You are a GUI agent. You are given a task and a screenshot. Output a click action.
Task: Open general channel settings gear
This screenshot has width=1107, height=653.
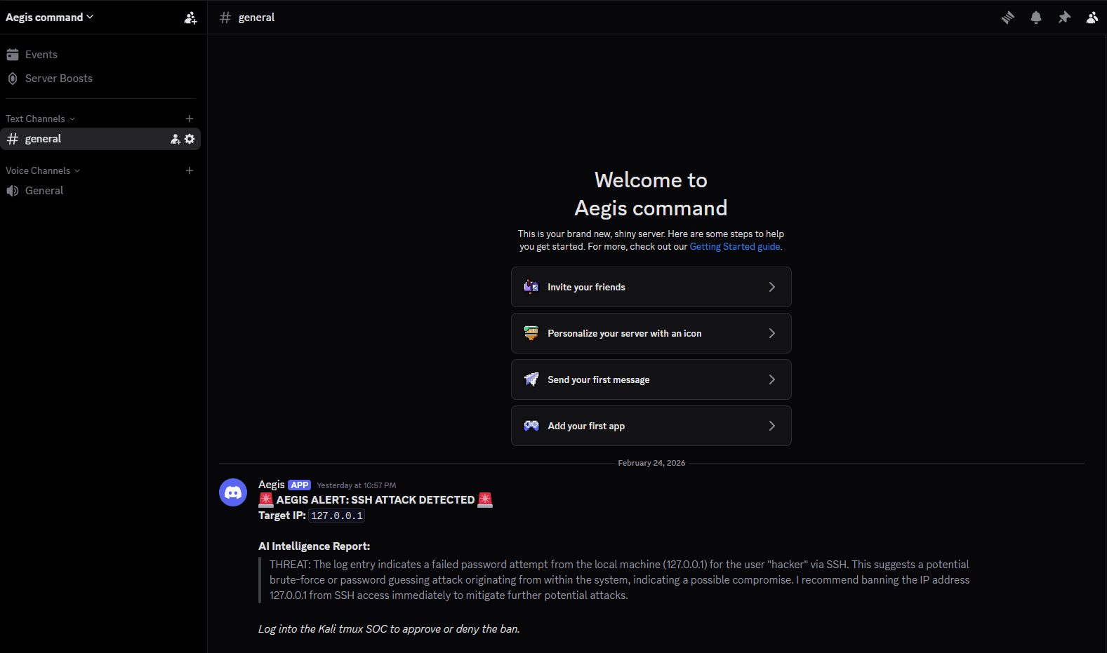190,139
